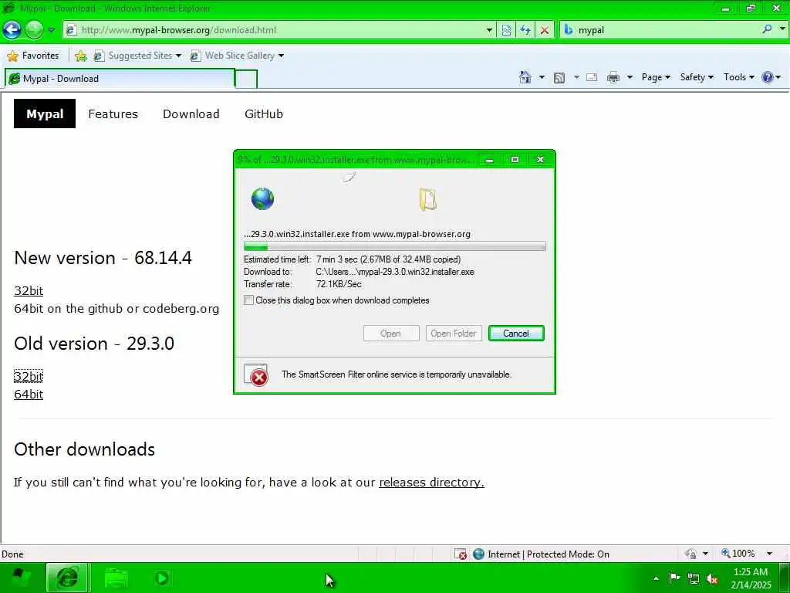Expand the address bar autocomplete dropdown

pyautogui.click(x=488, y=30)
